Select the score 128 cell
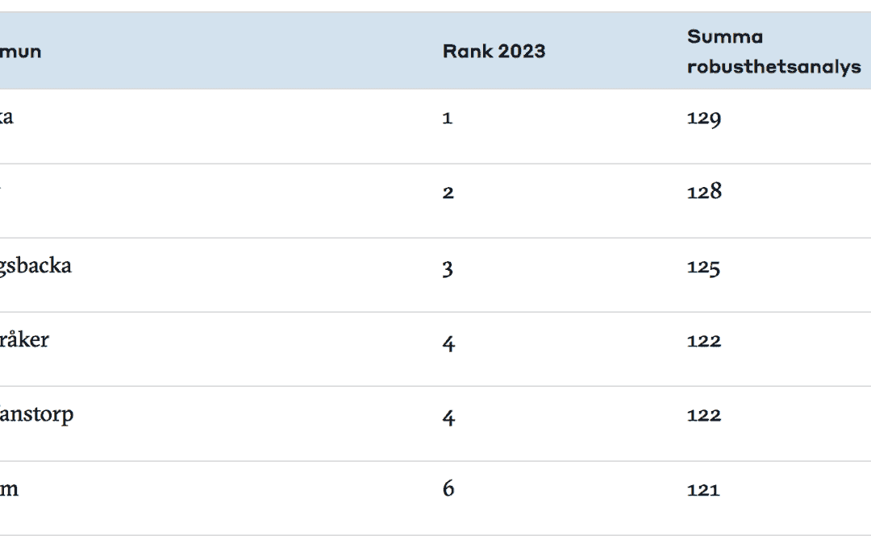Image resolution: width=871 pixels, height=544 pixels. [x=704, y=192]
